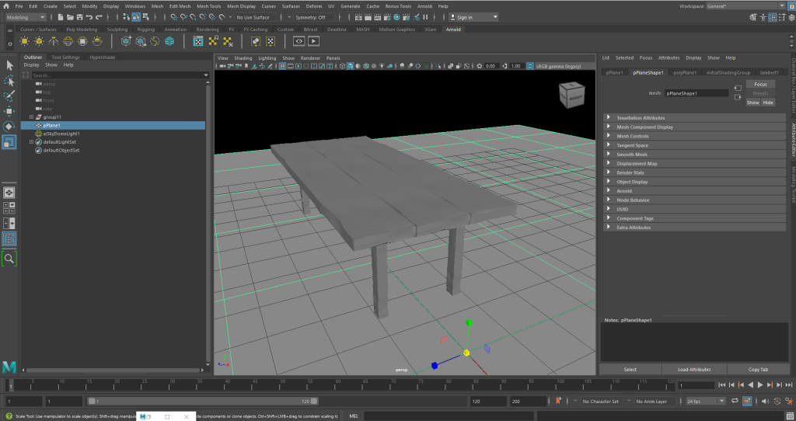Image resolution: width=796 pixels, height=421 pixels.
Task: Save the current scene
Action: pos(80,17)
